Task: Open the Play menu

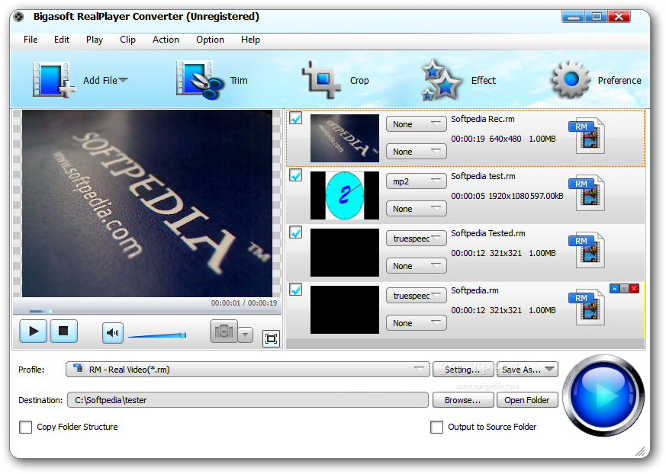Action: coord(95,40)
